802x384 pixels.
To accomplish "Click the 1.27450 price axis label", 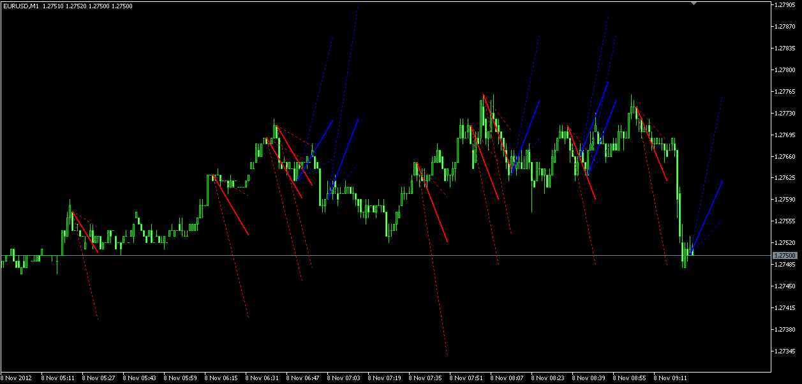I will [785, 286].
